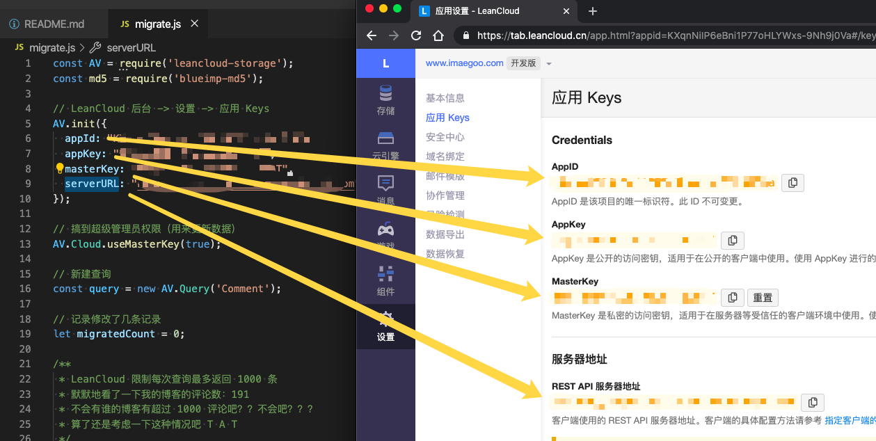Click the 开发版 plan badge

[x=524, y=63]
